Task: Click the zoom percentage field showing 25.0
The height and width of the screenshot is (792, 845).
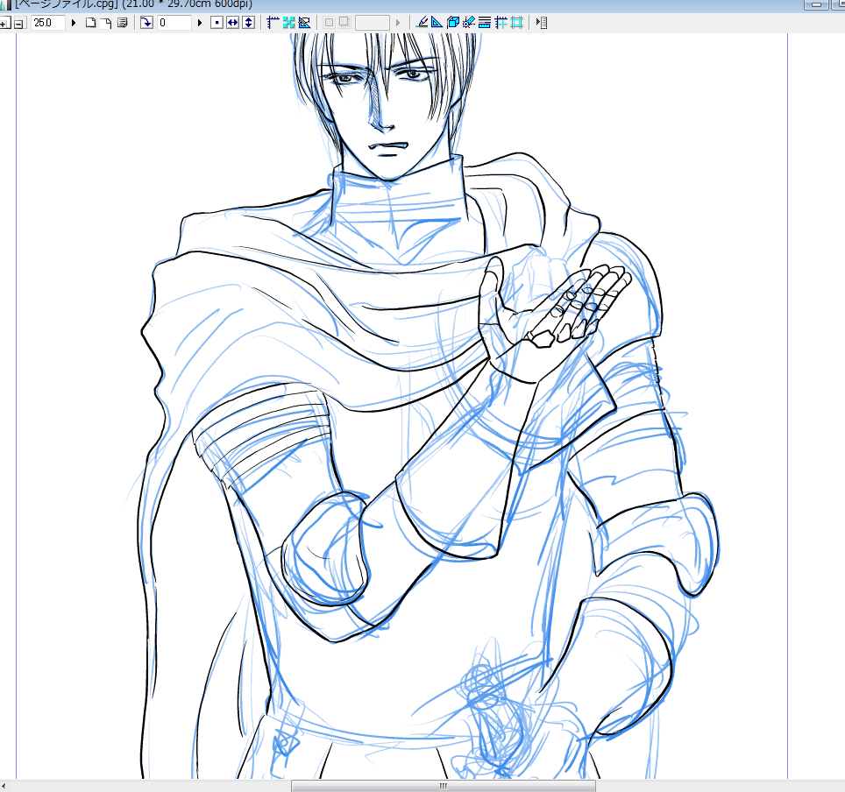Action: coord(47,23)
